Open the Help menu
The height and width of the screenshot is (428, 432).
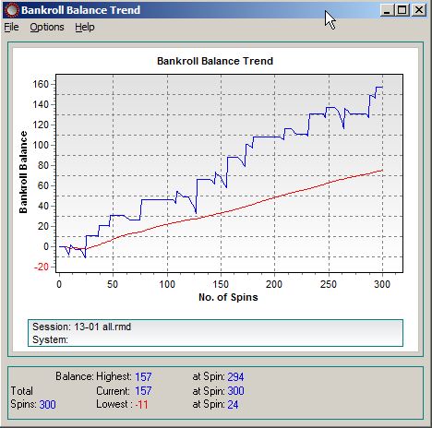click(x=85, y=28)
